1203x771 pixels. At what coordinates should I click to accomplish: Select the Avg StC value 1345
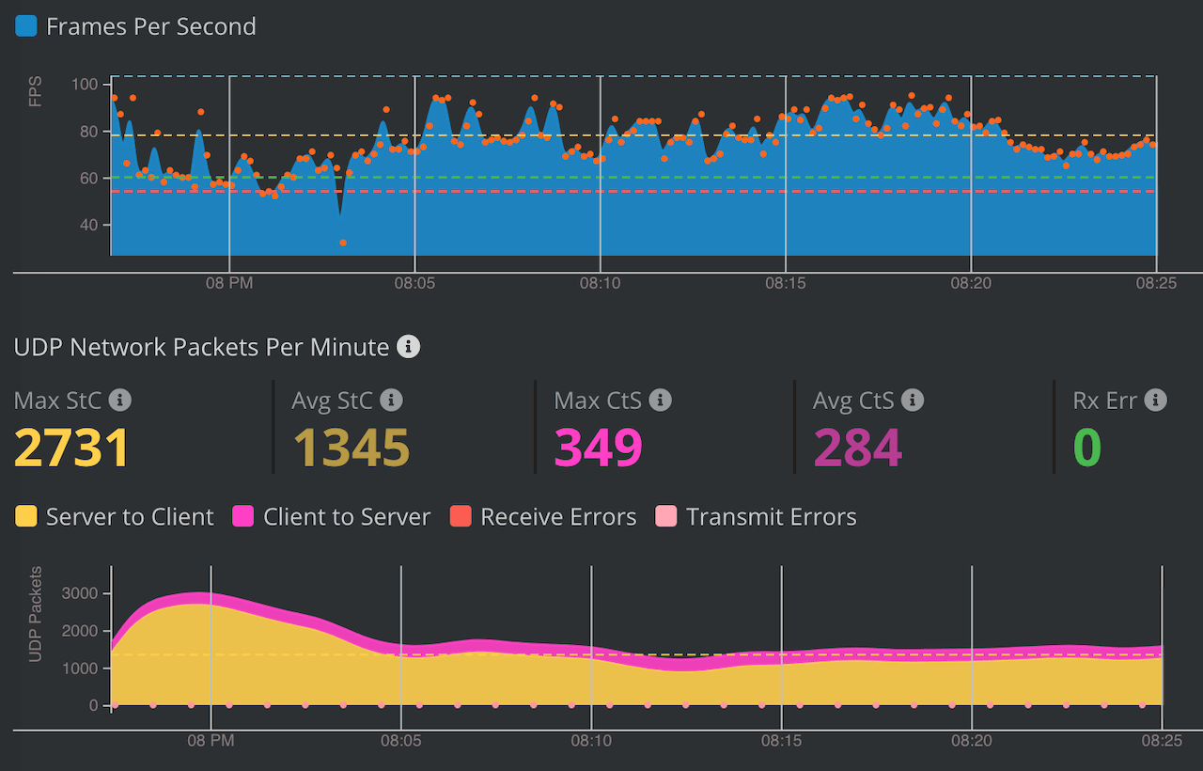point(351,448)
